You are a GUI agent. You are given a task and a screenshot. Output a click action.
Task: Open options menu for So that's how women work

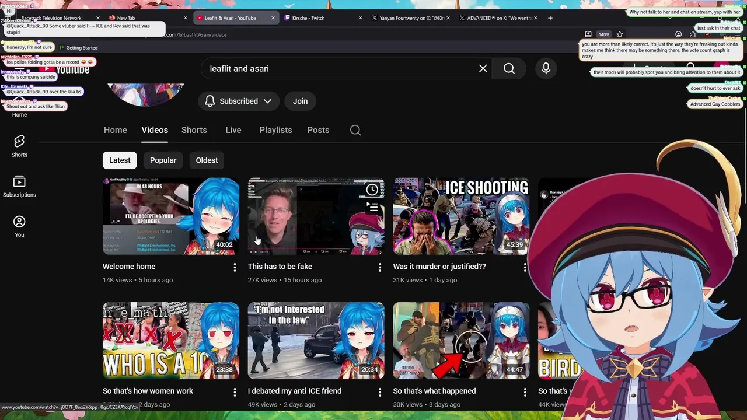point(235,392)
